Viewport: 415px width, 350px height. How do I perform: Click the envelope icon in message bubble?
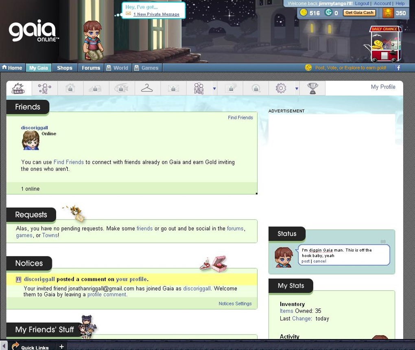(128, 13)
